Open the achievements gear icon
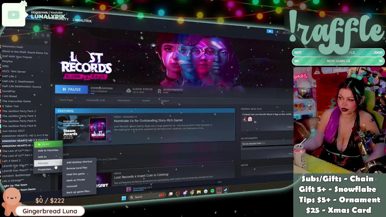 pos(159,91)
